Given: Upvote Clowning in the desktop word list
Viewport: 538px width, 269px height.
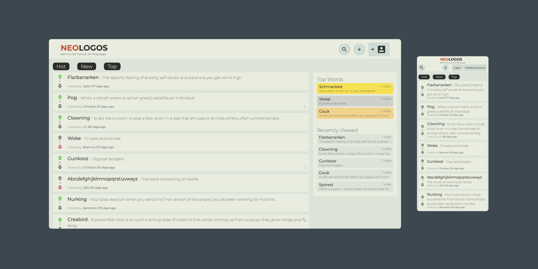Looking at the screenshot, I should coord(60,117).
